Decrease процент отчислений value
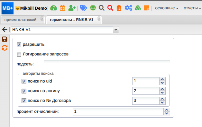202x127 pixels. pos(167,113)
